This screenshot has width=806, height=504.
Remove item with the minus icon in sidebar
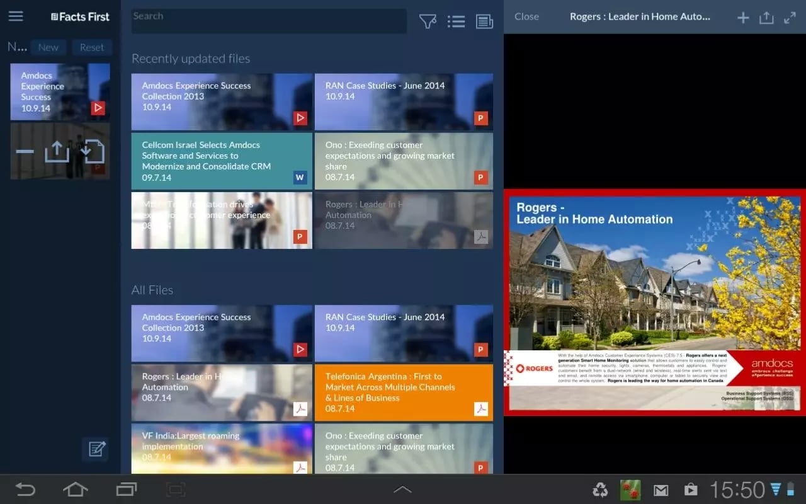tap(25, 152)
